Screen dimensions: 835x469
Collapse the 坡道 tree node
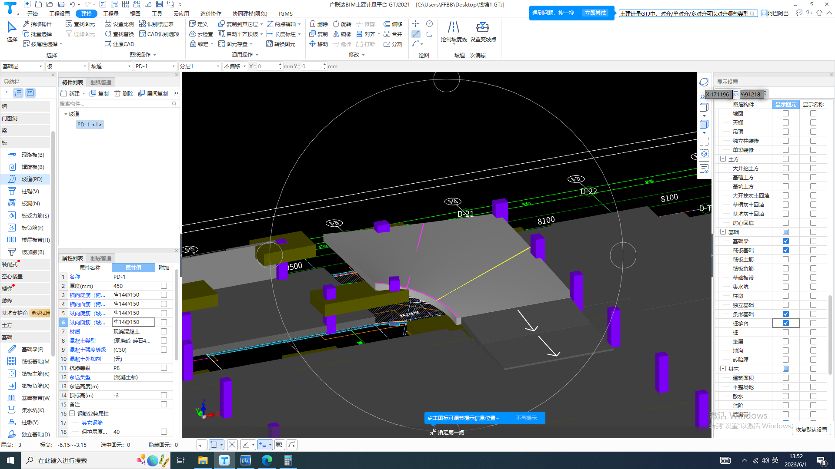(x=66, y=114)
